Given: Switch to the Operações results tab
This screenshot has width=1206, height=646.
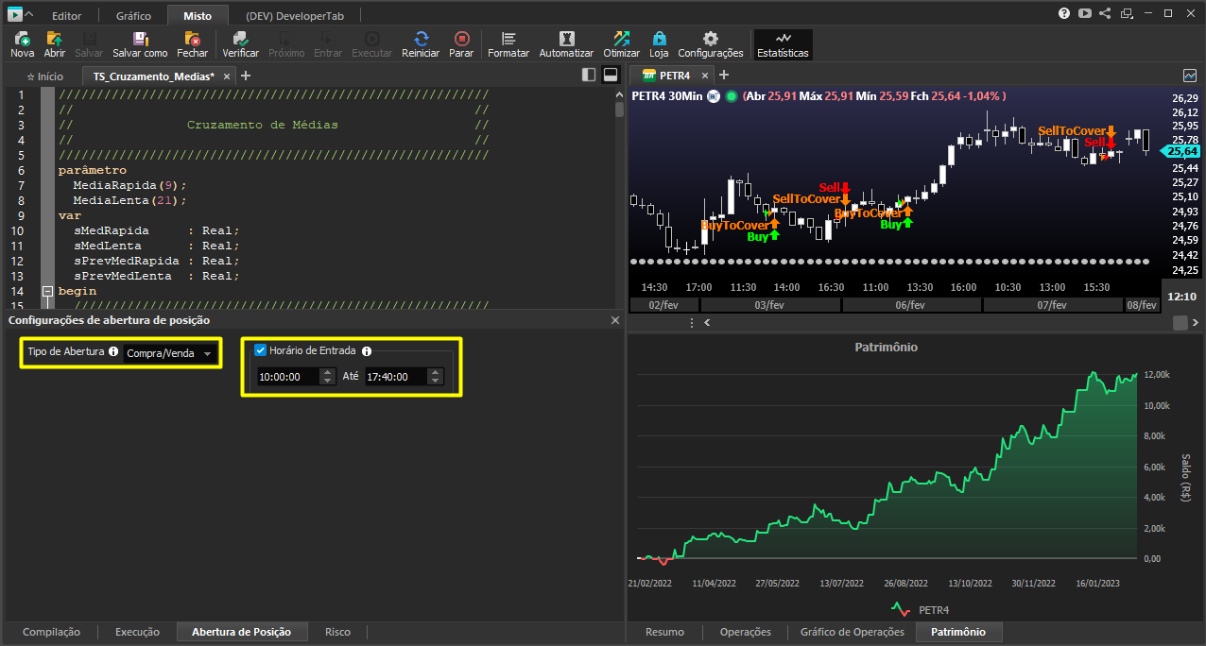Looking at the screenshot, I should tap(745, 632).
